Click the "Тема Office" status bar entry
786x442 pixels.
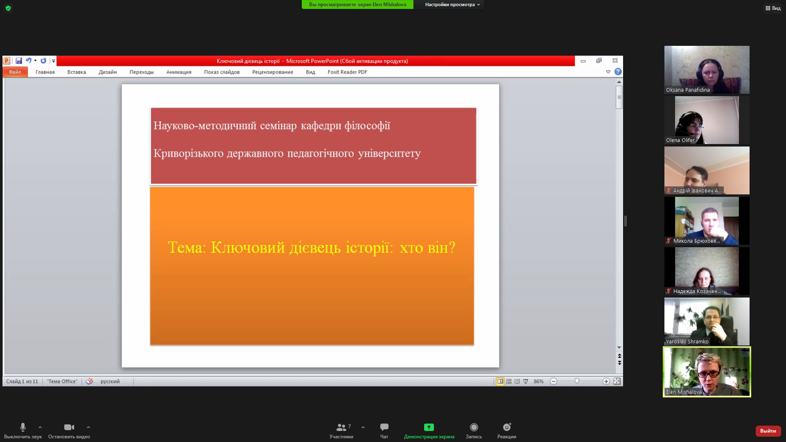62,381
